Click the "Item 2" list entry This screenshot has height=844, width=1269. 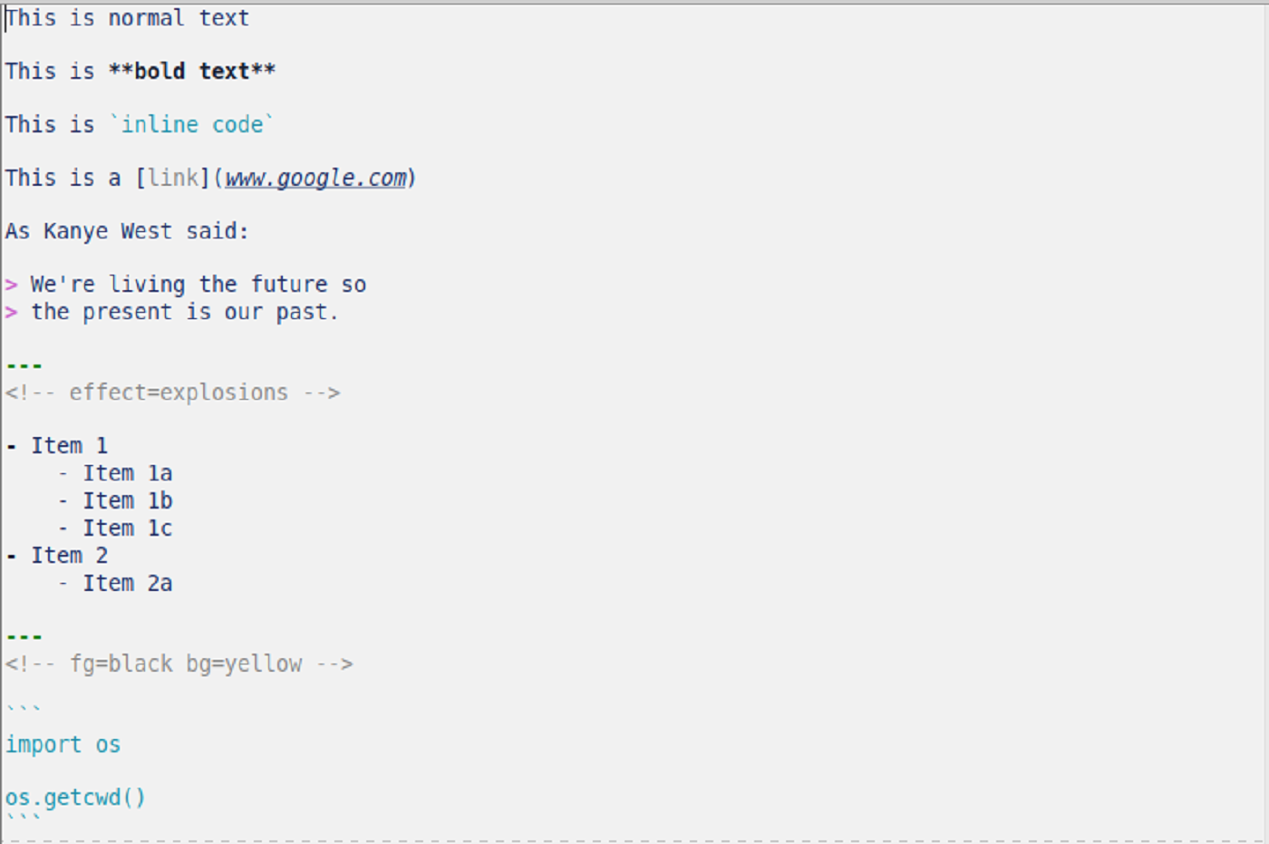tap(69, 556)
